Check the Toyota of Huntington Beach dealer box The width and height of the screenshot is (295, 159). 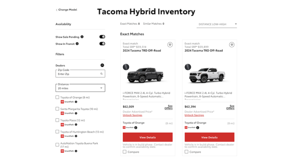point(57,132)
